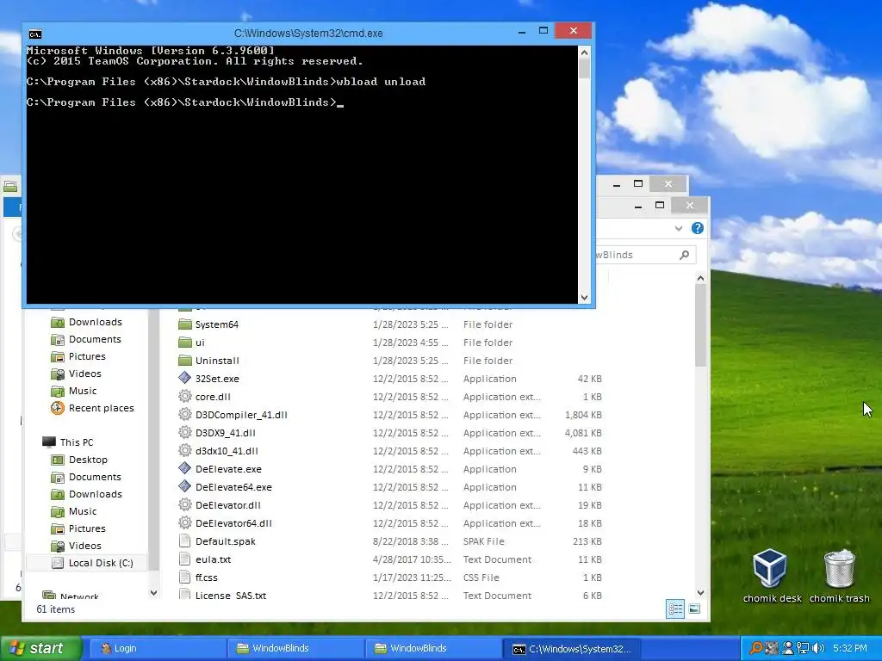
Task: Click the network computer tray icon
Action: pos(804,648)
